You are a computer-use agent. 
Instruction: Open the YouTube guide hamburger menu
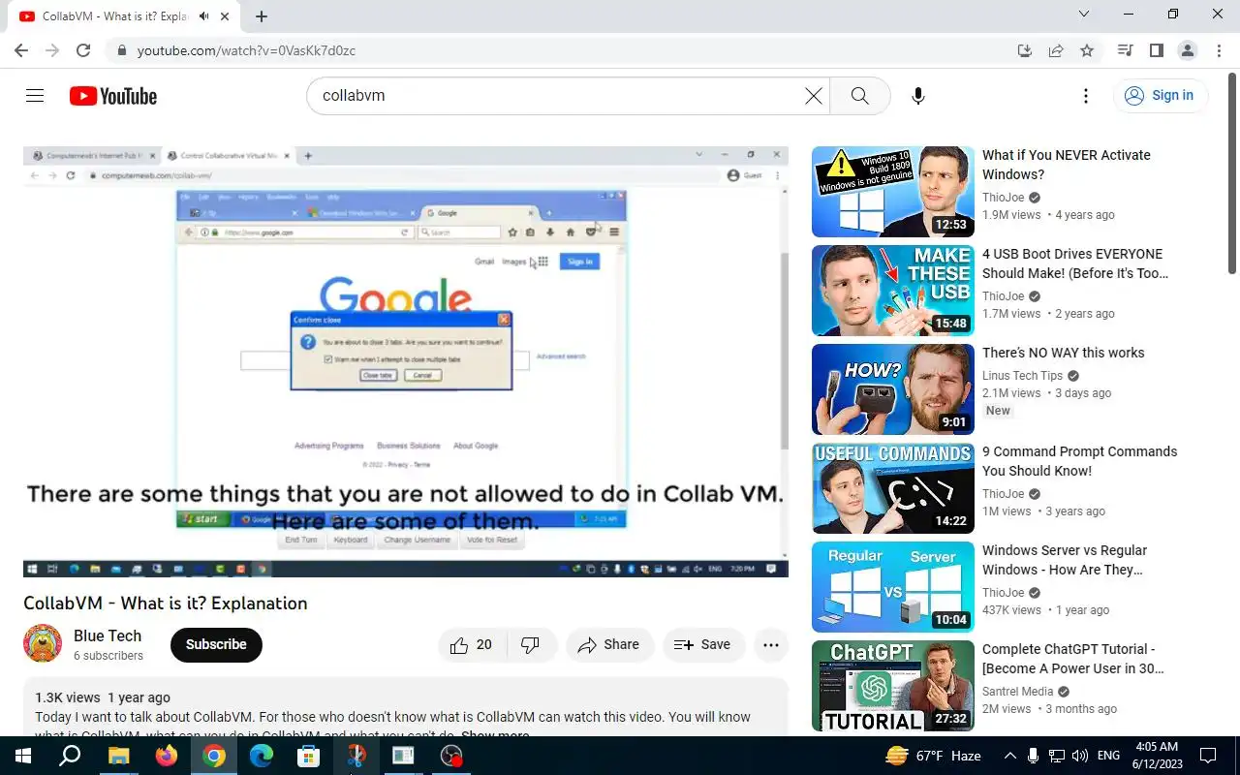35,96
